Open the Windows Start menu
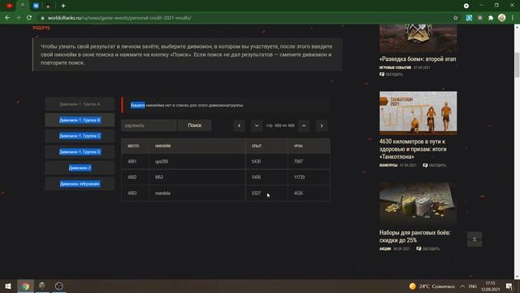 point(8,286)
